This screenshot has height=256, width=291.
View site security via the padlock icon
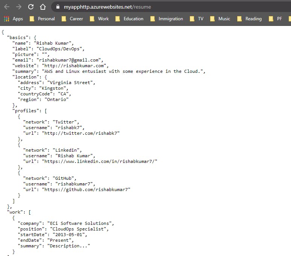point(58,7)
